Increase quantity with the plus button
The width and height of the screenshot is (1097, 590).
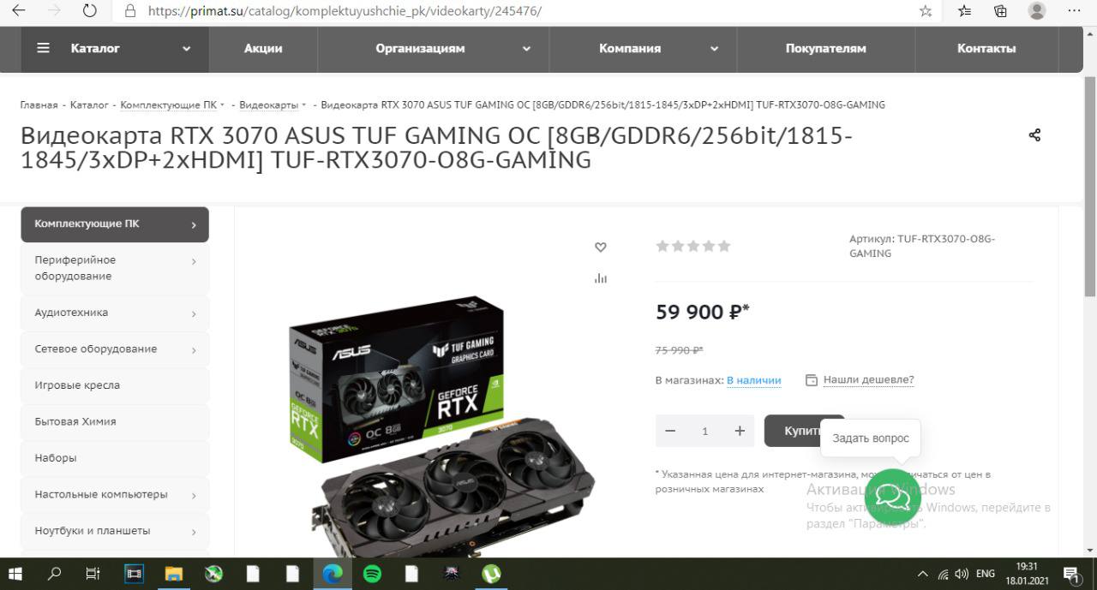[x=740, y=431]
